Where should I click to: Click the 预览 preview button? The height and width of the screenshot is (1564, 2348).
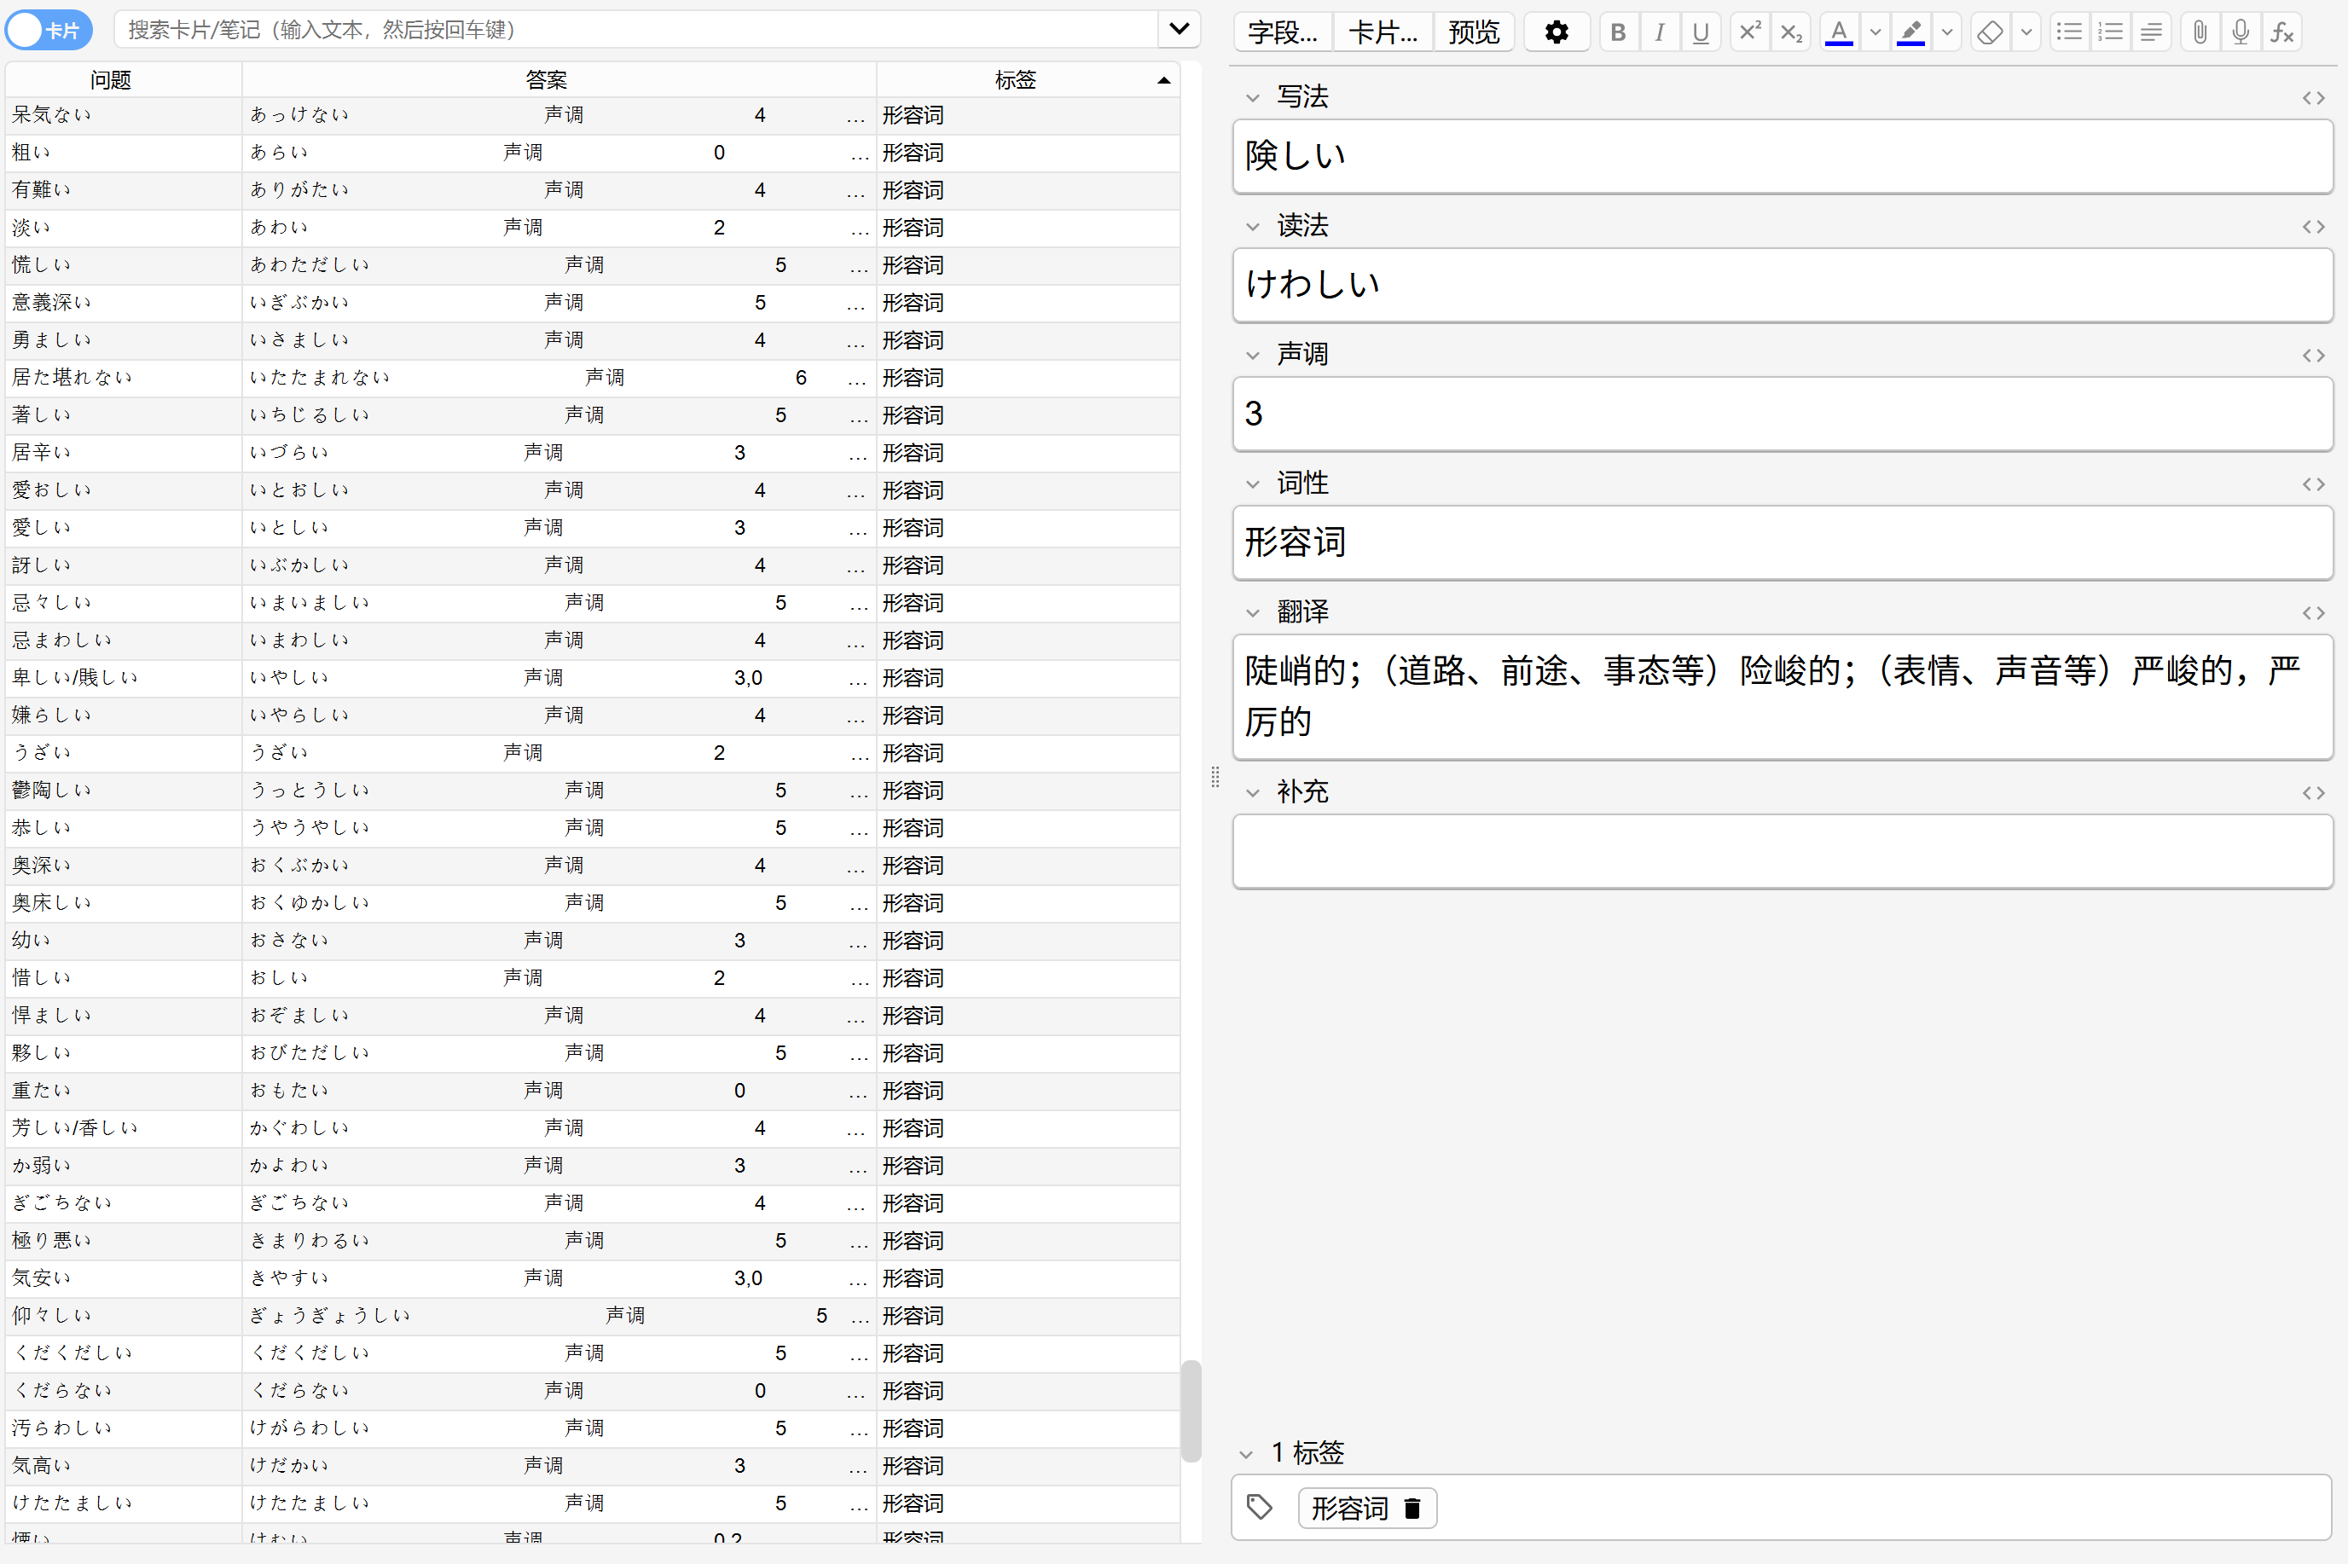pos(1475,32)
